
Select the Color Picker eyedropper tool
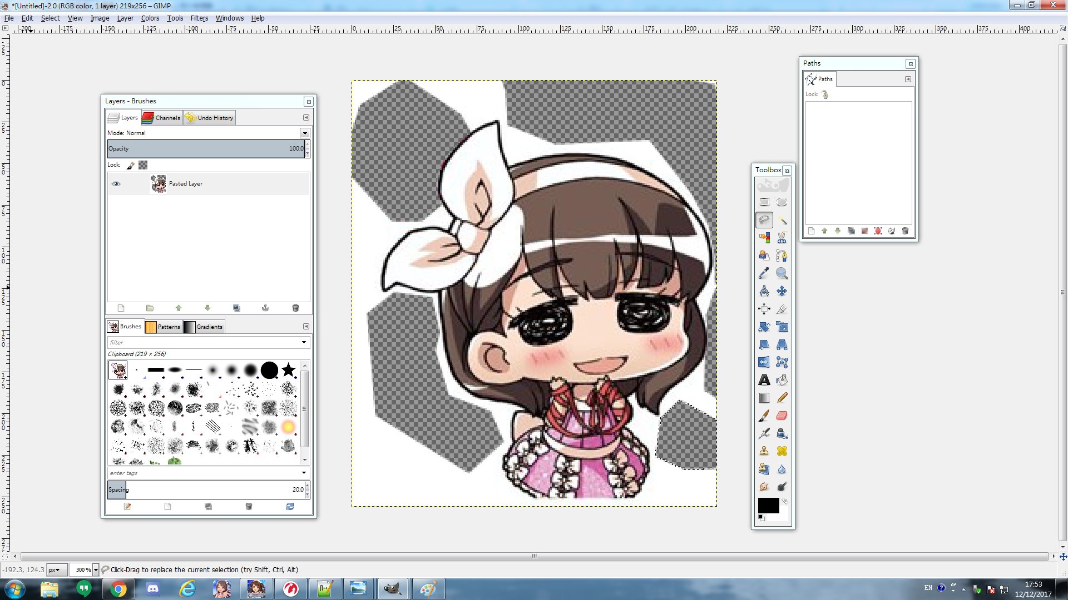[x=764, y=273]
